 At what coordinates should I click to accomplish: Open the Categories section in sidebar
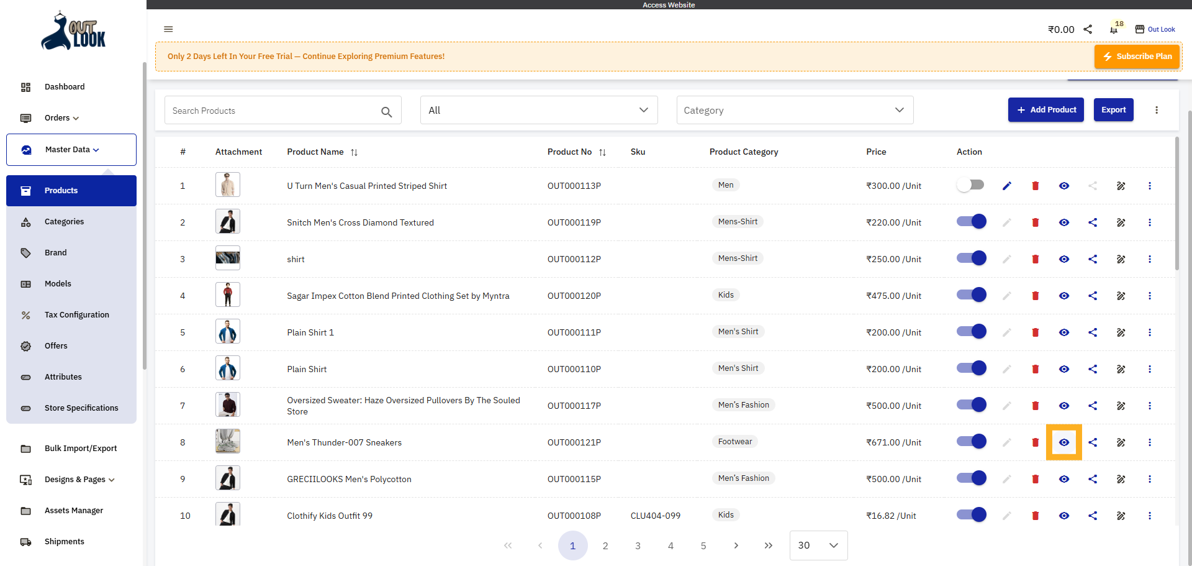coord(64,221)
